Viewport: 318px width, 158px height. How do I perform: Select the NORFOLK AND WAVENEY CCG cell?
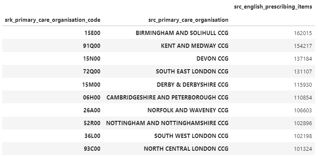click(188, 110)
